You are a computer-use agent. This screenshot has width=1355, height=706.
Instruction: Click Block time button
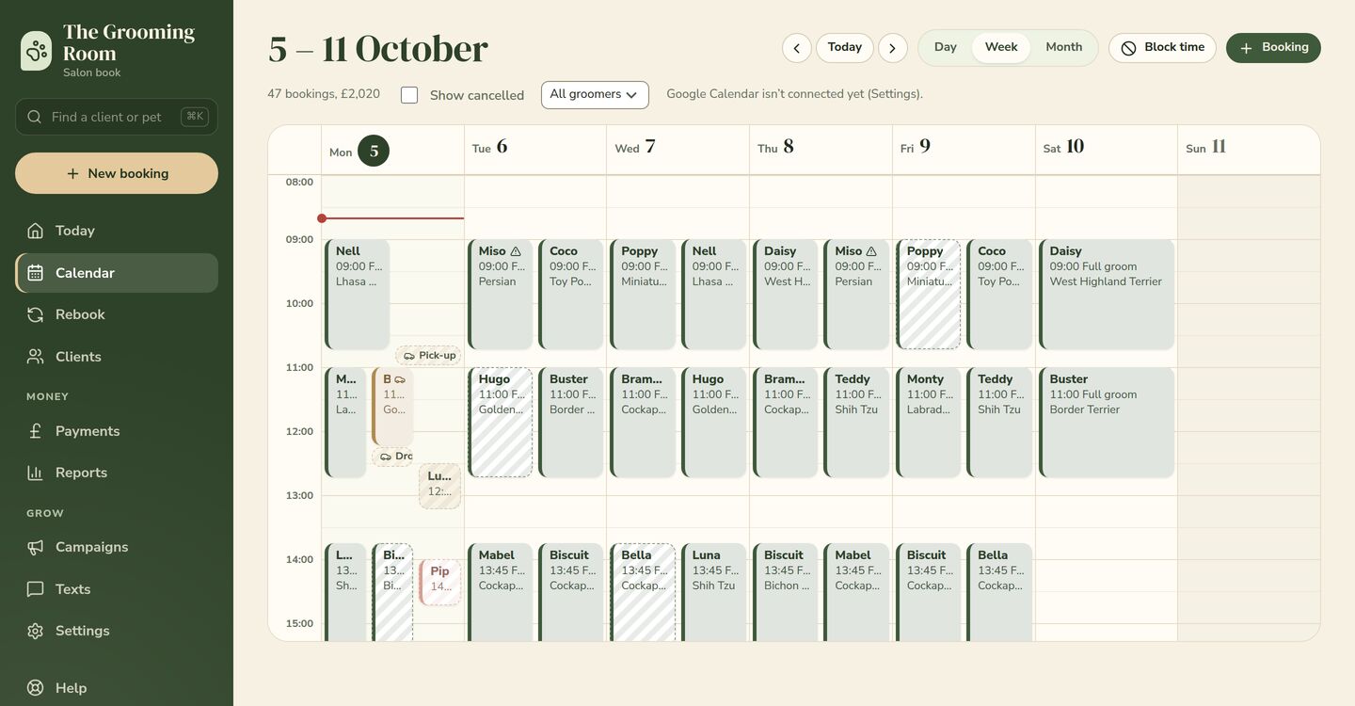1162,48
